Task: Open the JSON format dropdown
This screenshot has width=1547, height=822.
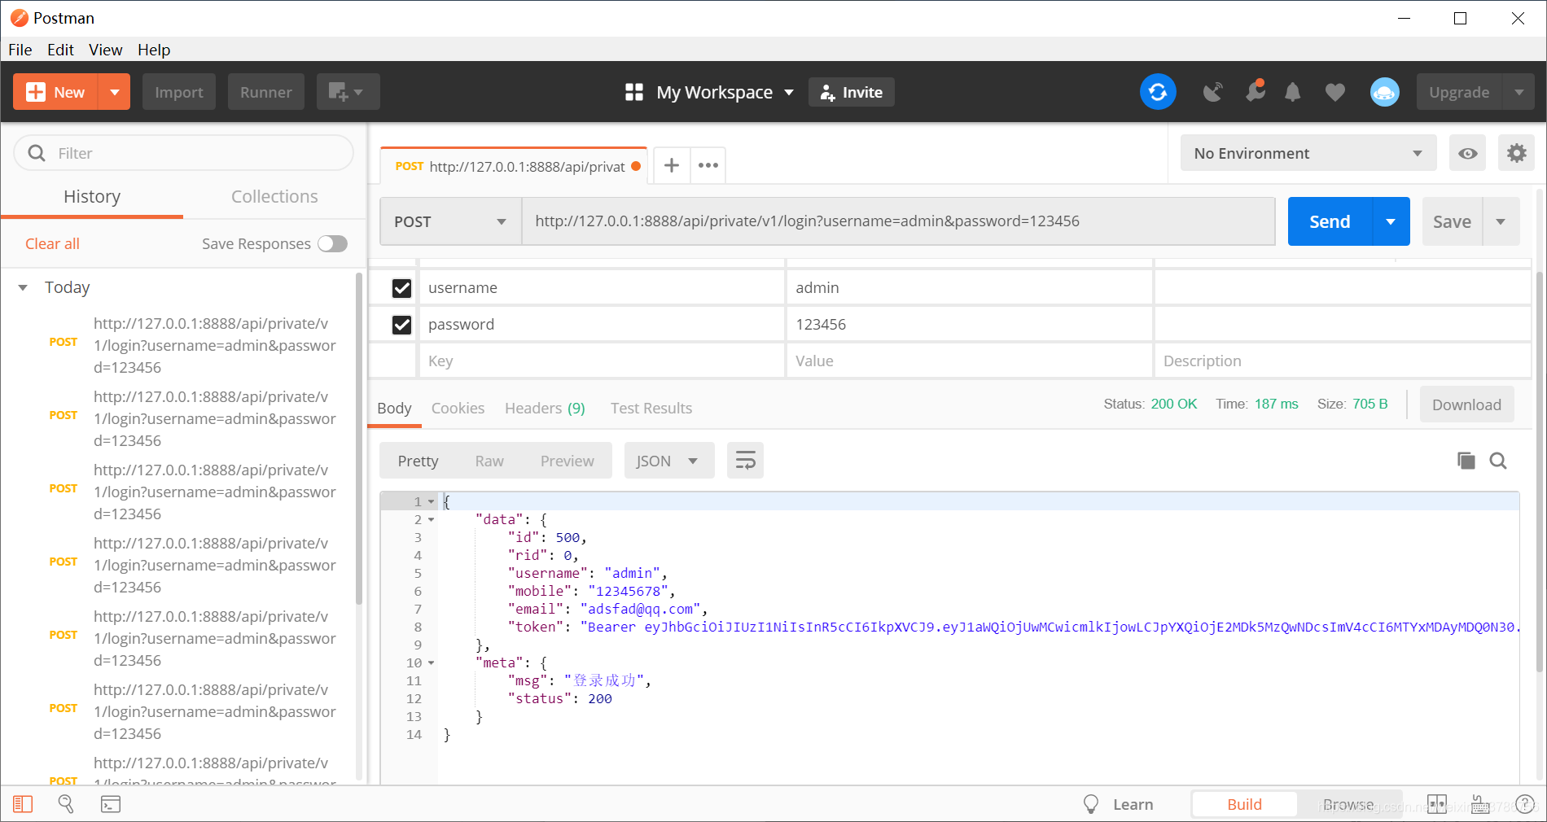Action: pos(668,461)
